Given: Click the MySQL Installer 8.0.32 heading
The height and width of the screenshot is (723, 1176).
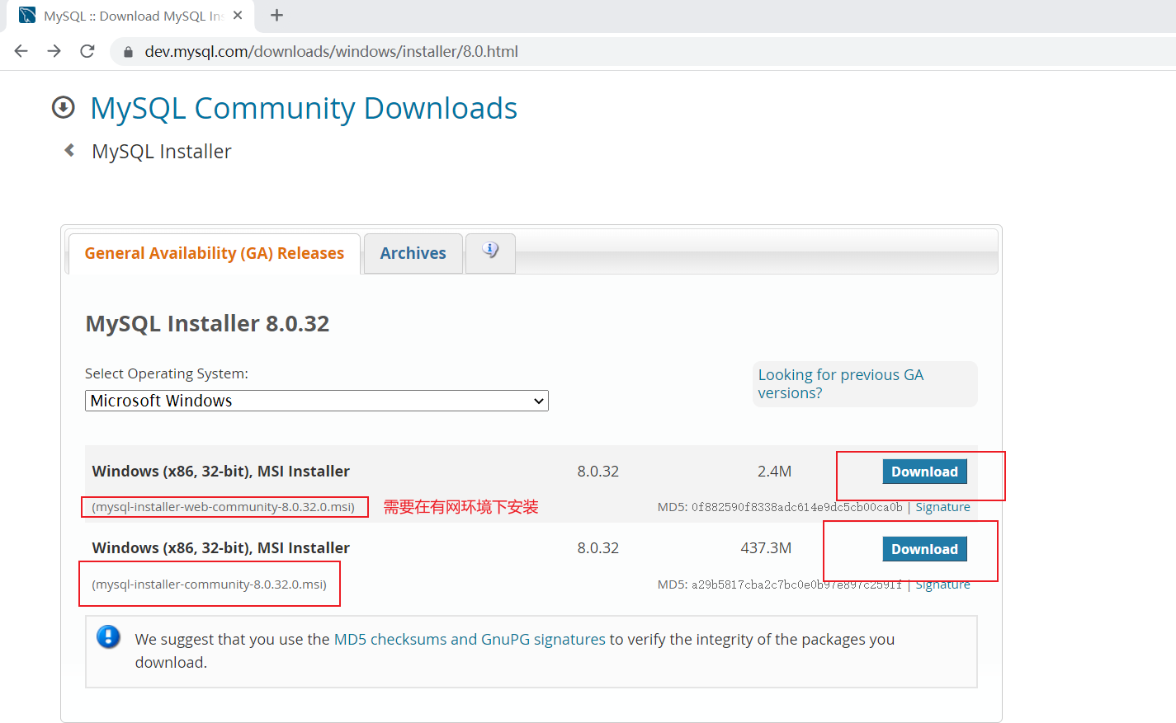Looking at the screenshot, I should [x=207, y=323].
